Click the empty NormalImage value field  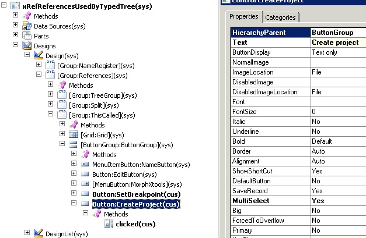(338, 62)
